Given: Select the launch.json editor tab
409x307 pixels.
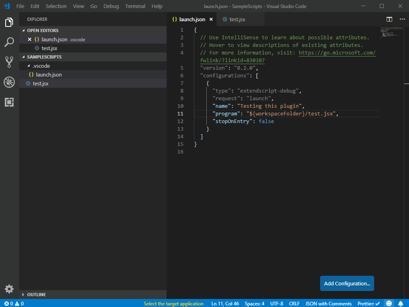Looking at the screenshot, I should (x=192, y=19).
